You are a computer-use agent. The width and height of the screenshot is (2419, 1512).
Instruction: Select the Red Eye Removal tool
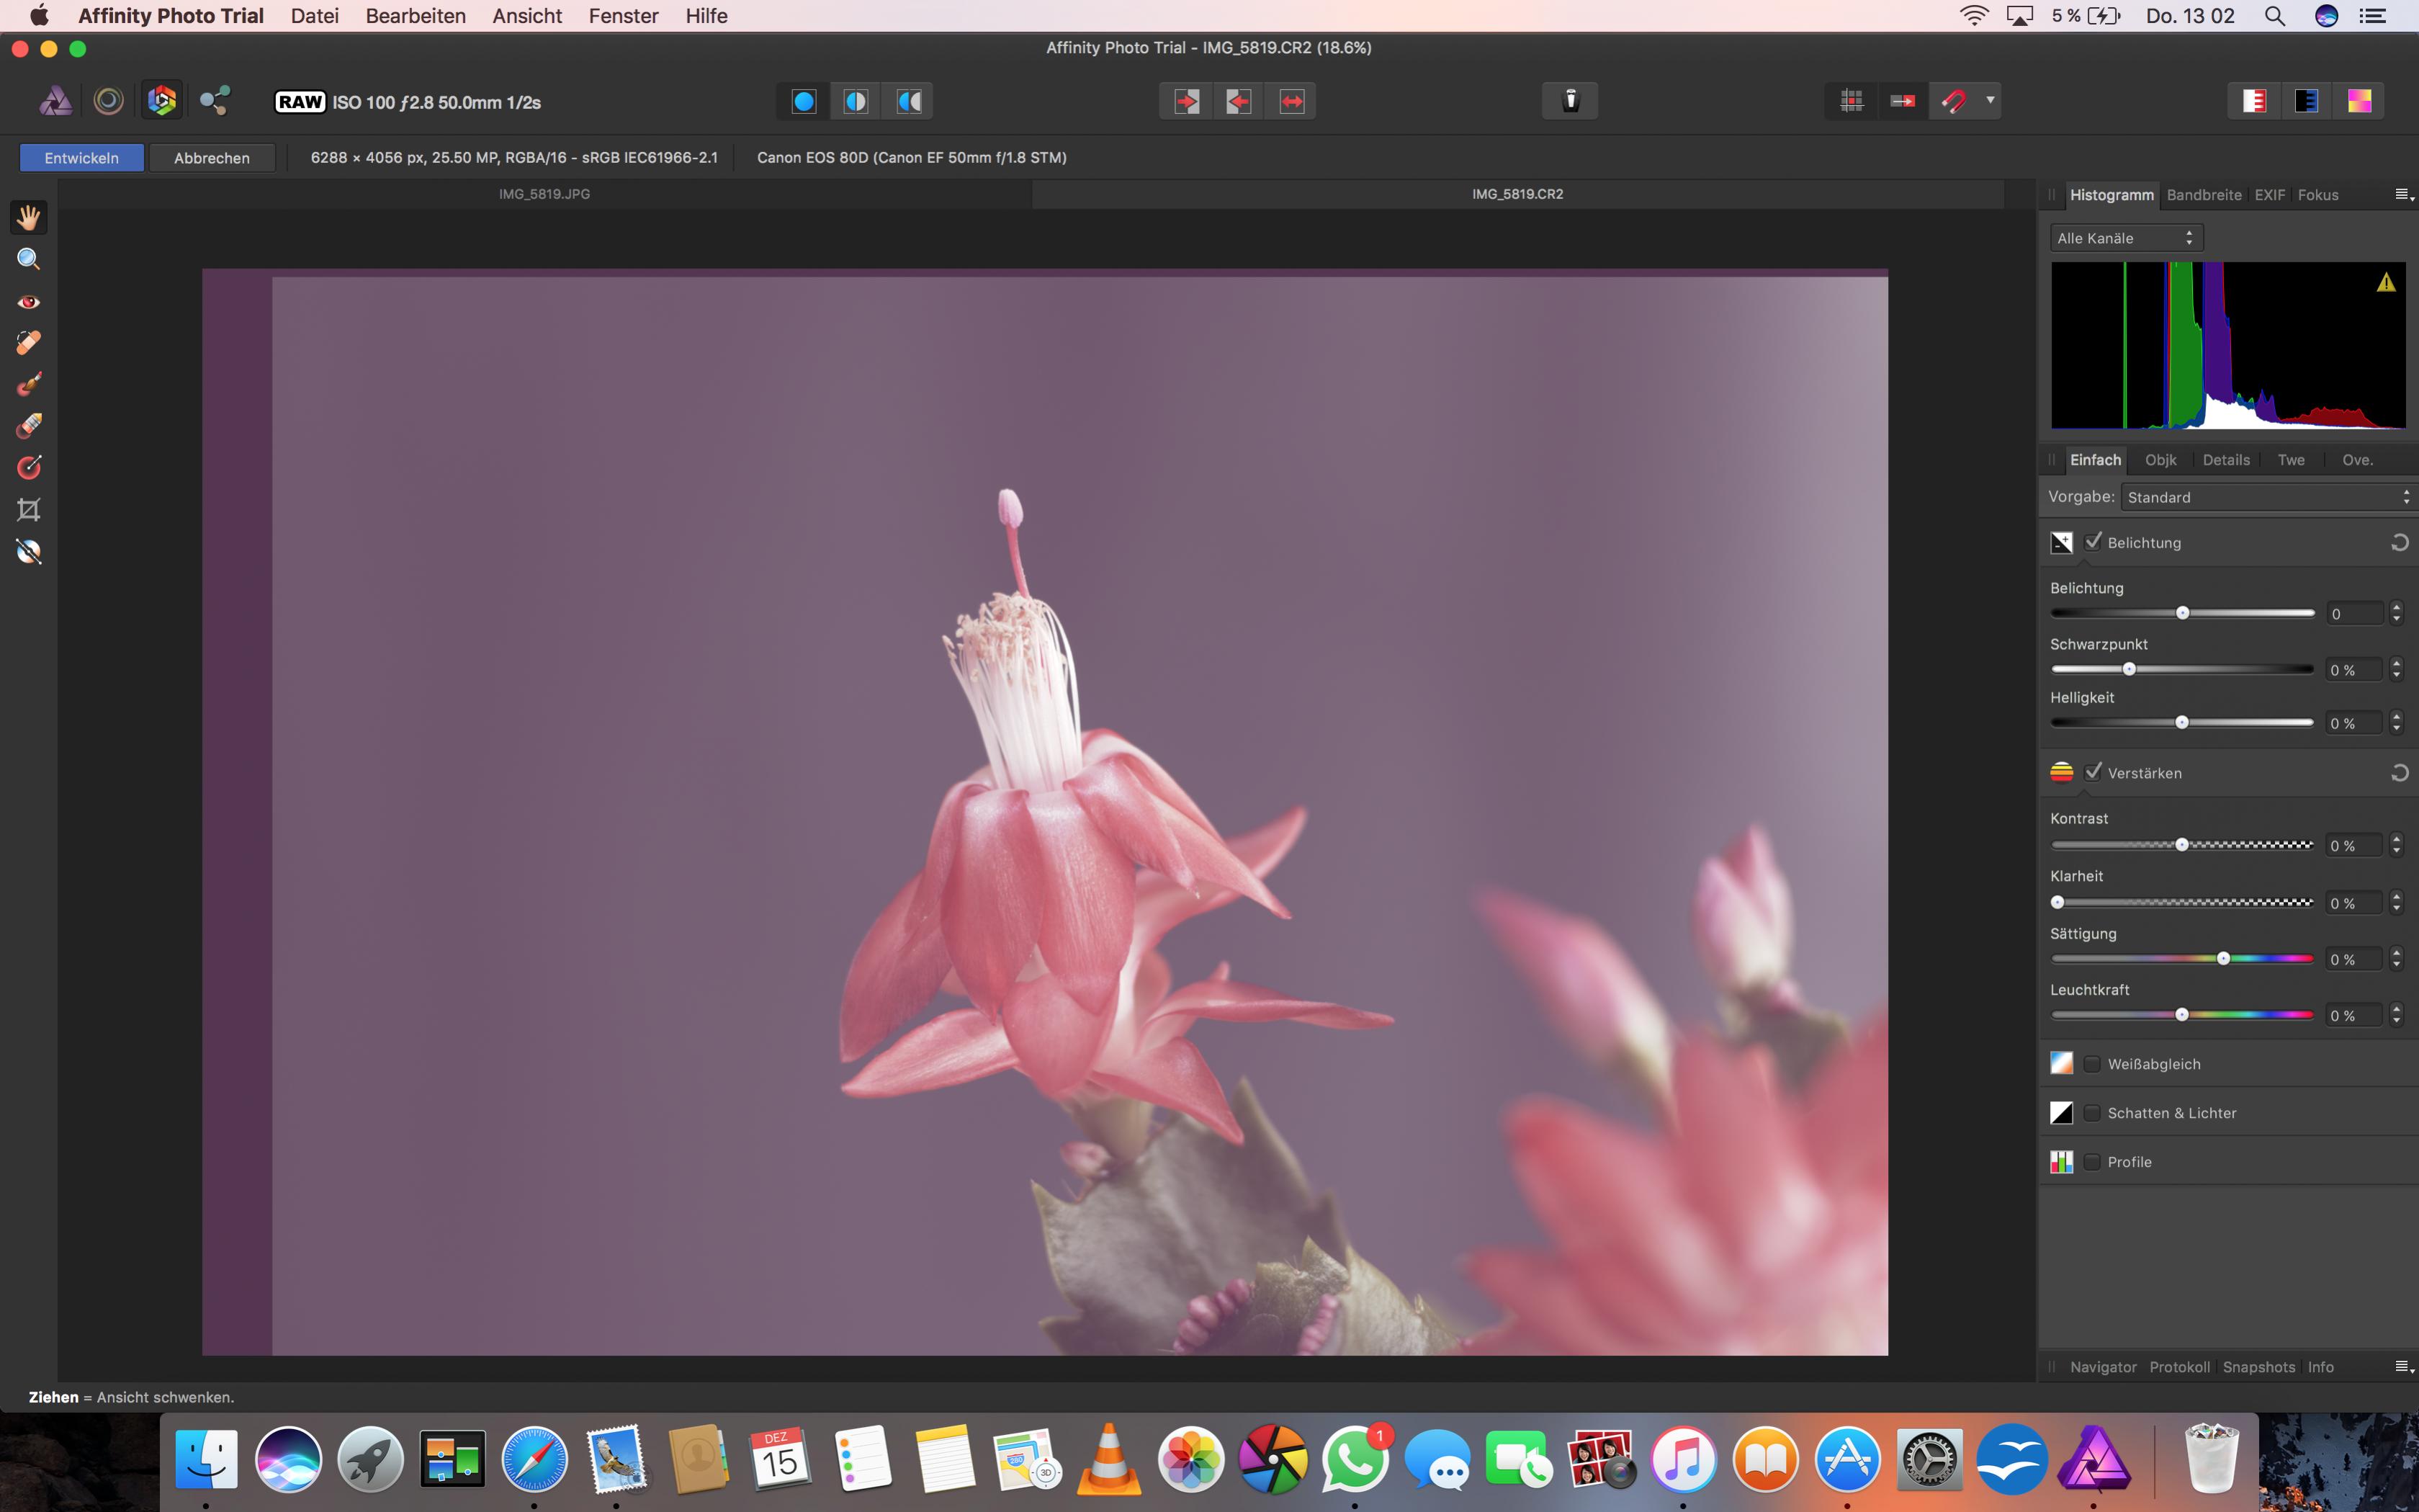[x=28, y=302]
